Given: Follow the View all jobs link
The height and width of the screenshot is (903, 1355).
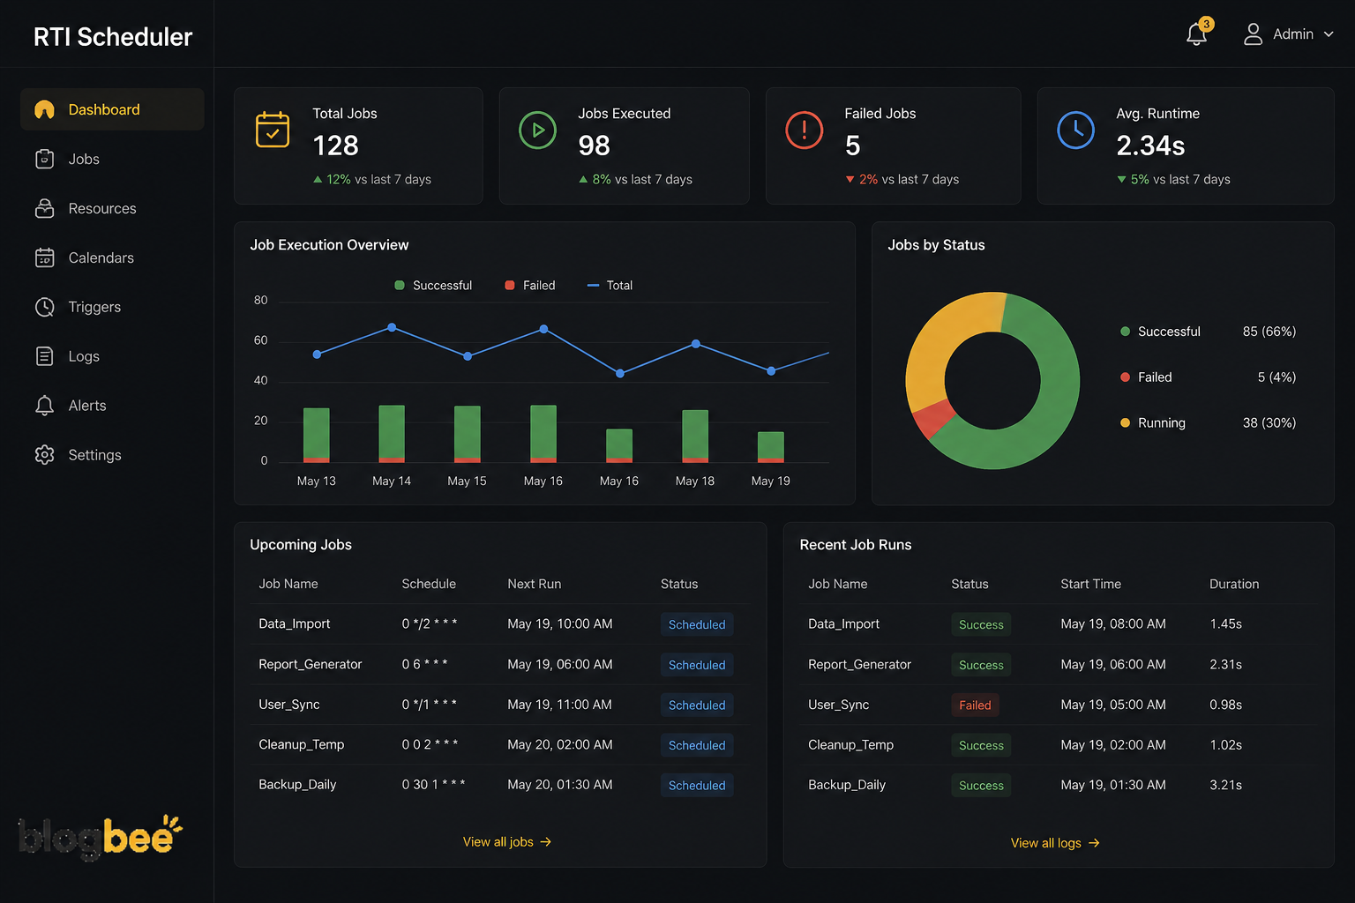Looking at the screenshot, I should tap(507, 842).
